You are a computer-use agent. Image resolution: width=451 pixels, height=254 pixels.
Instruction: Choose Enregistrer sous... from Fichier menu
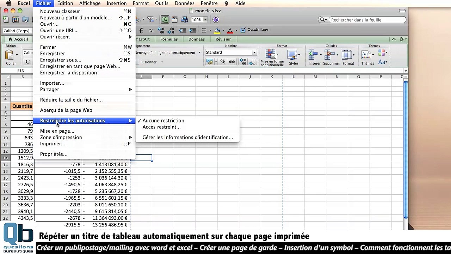85,60
